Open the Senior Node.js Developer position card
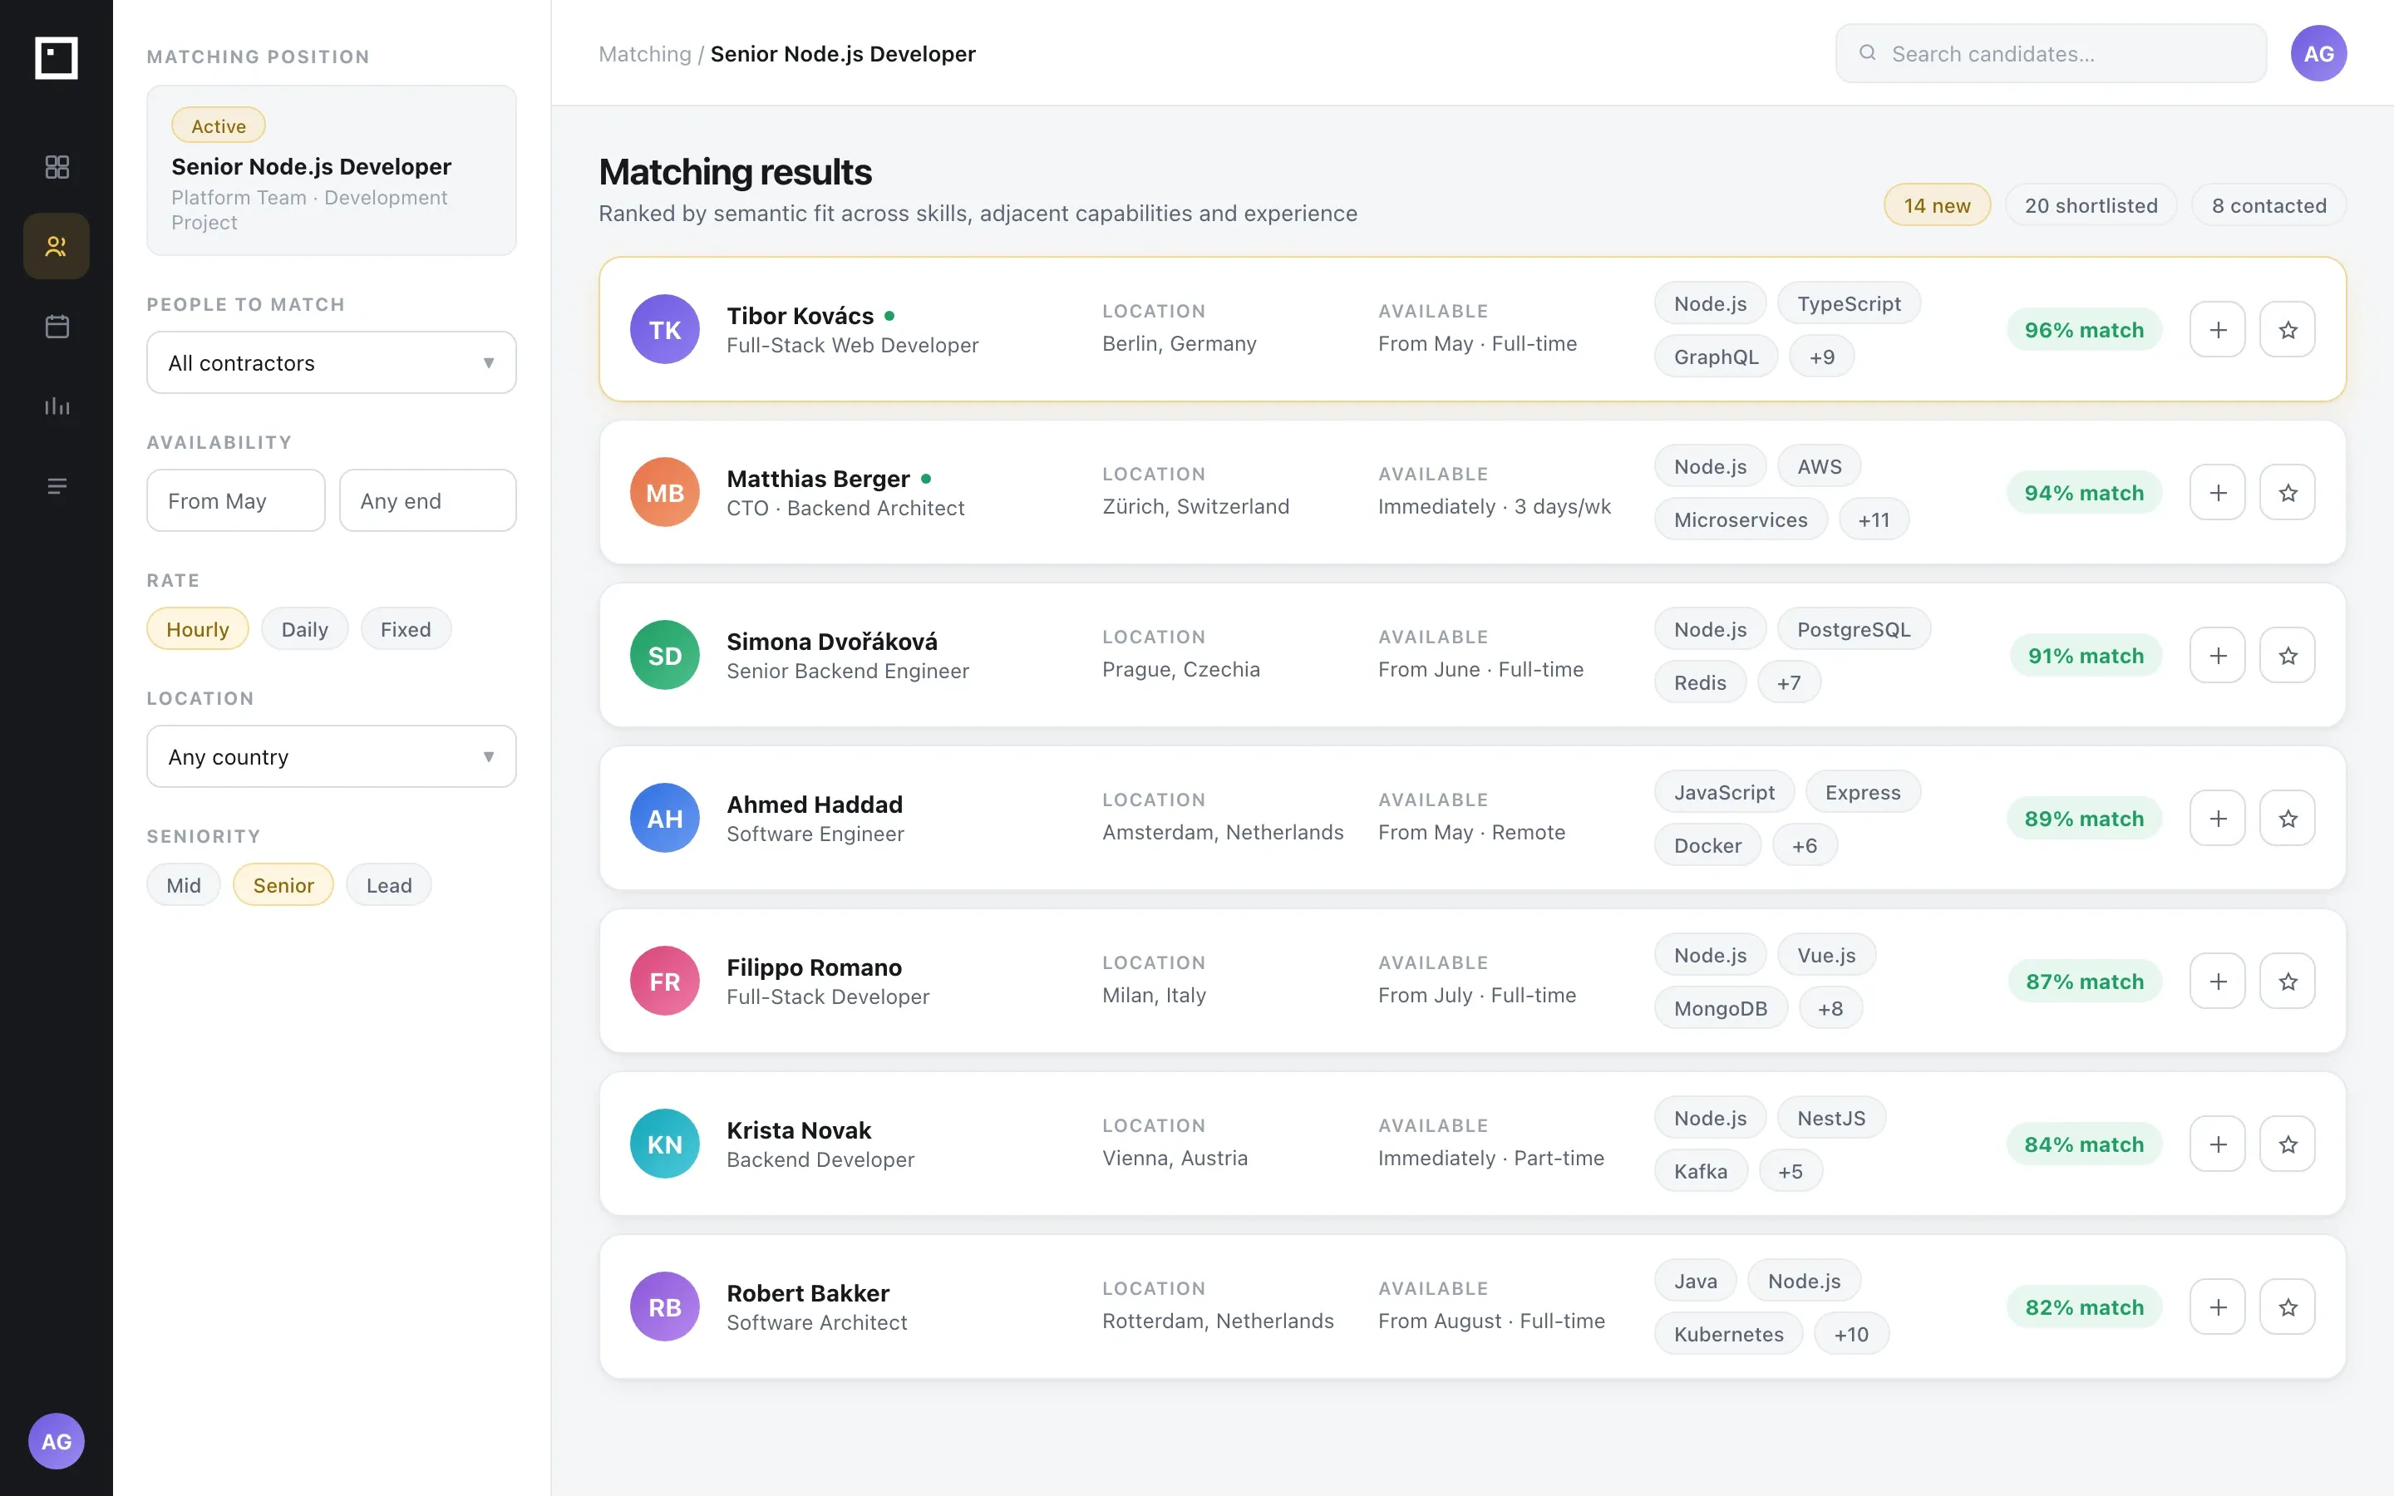The width and height of the screenshot is (2394, 1496). [x=332, y=170]
